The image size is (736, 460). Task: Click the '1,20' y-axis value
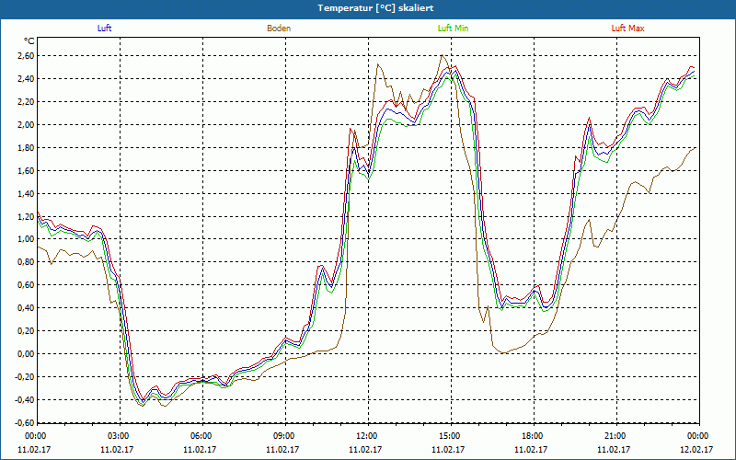27,217
